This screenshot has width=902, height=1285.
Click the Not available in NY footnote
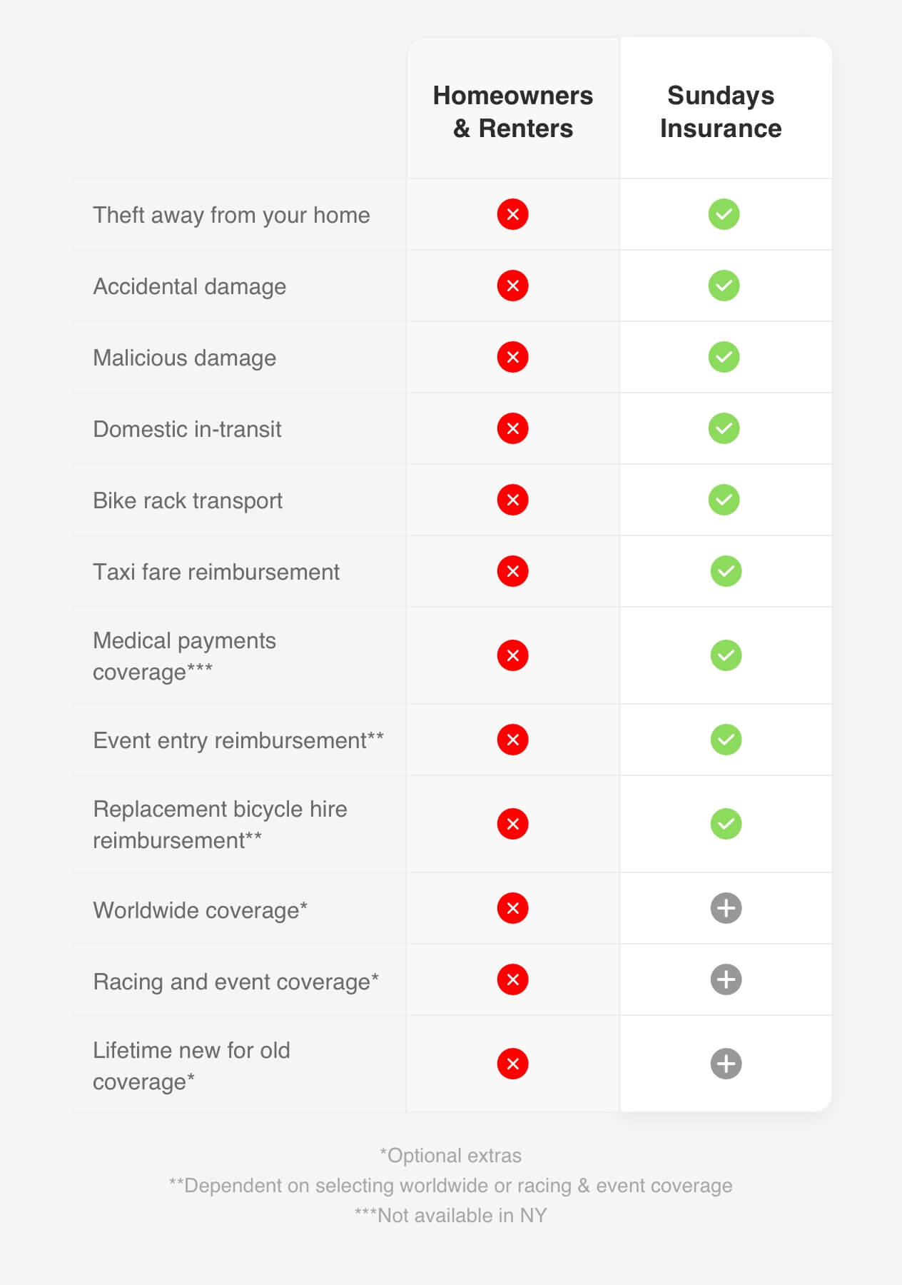450,1215
